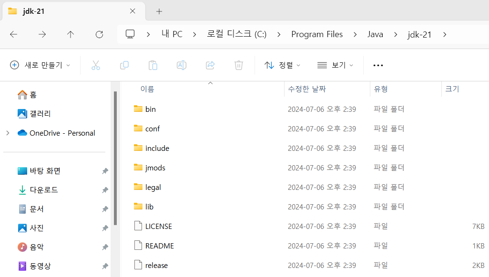This screenshot has width=489, height=277.
Task: Expand chevron after Program Files breadcrumb
Action: coord(355,34)
